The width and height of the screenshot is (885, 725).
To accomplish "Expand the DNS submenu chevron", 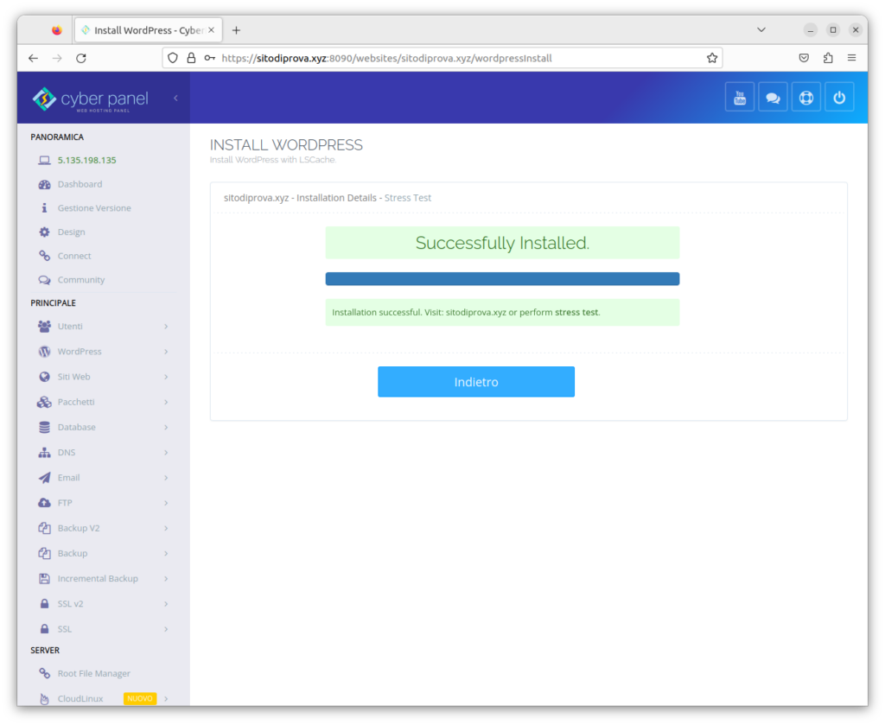I will click(166, 453).
